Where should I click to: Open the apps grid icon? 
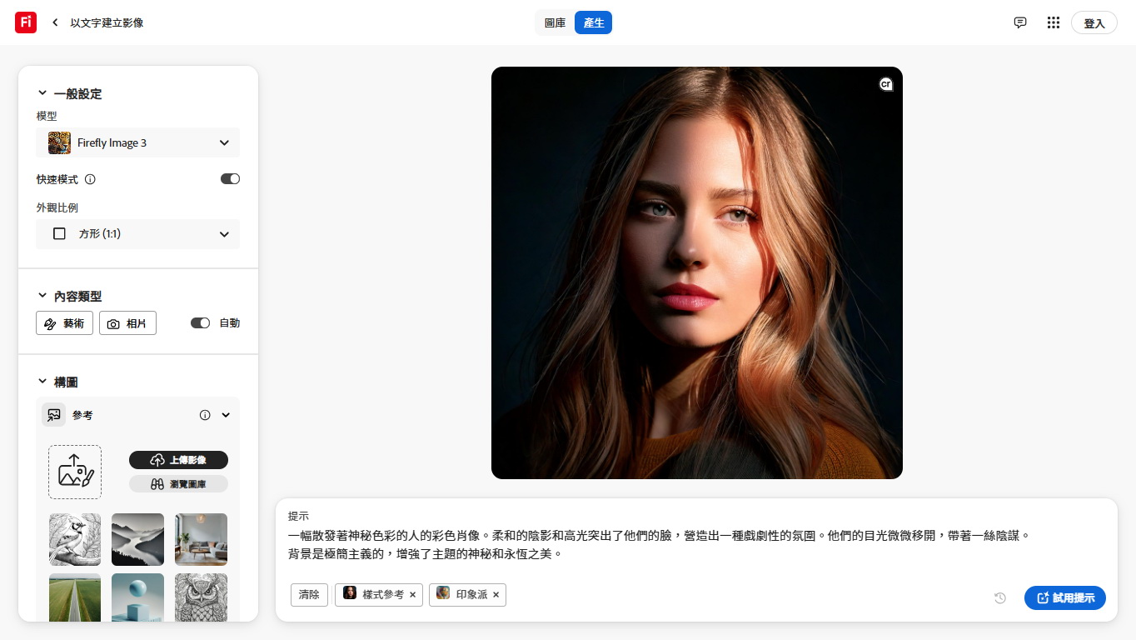(1054, 22)
